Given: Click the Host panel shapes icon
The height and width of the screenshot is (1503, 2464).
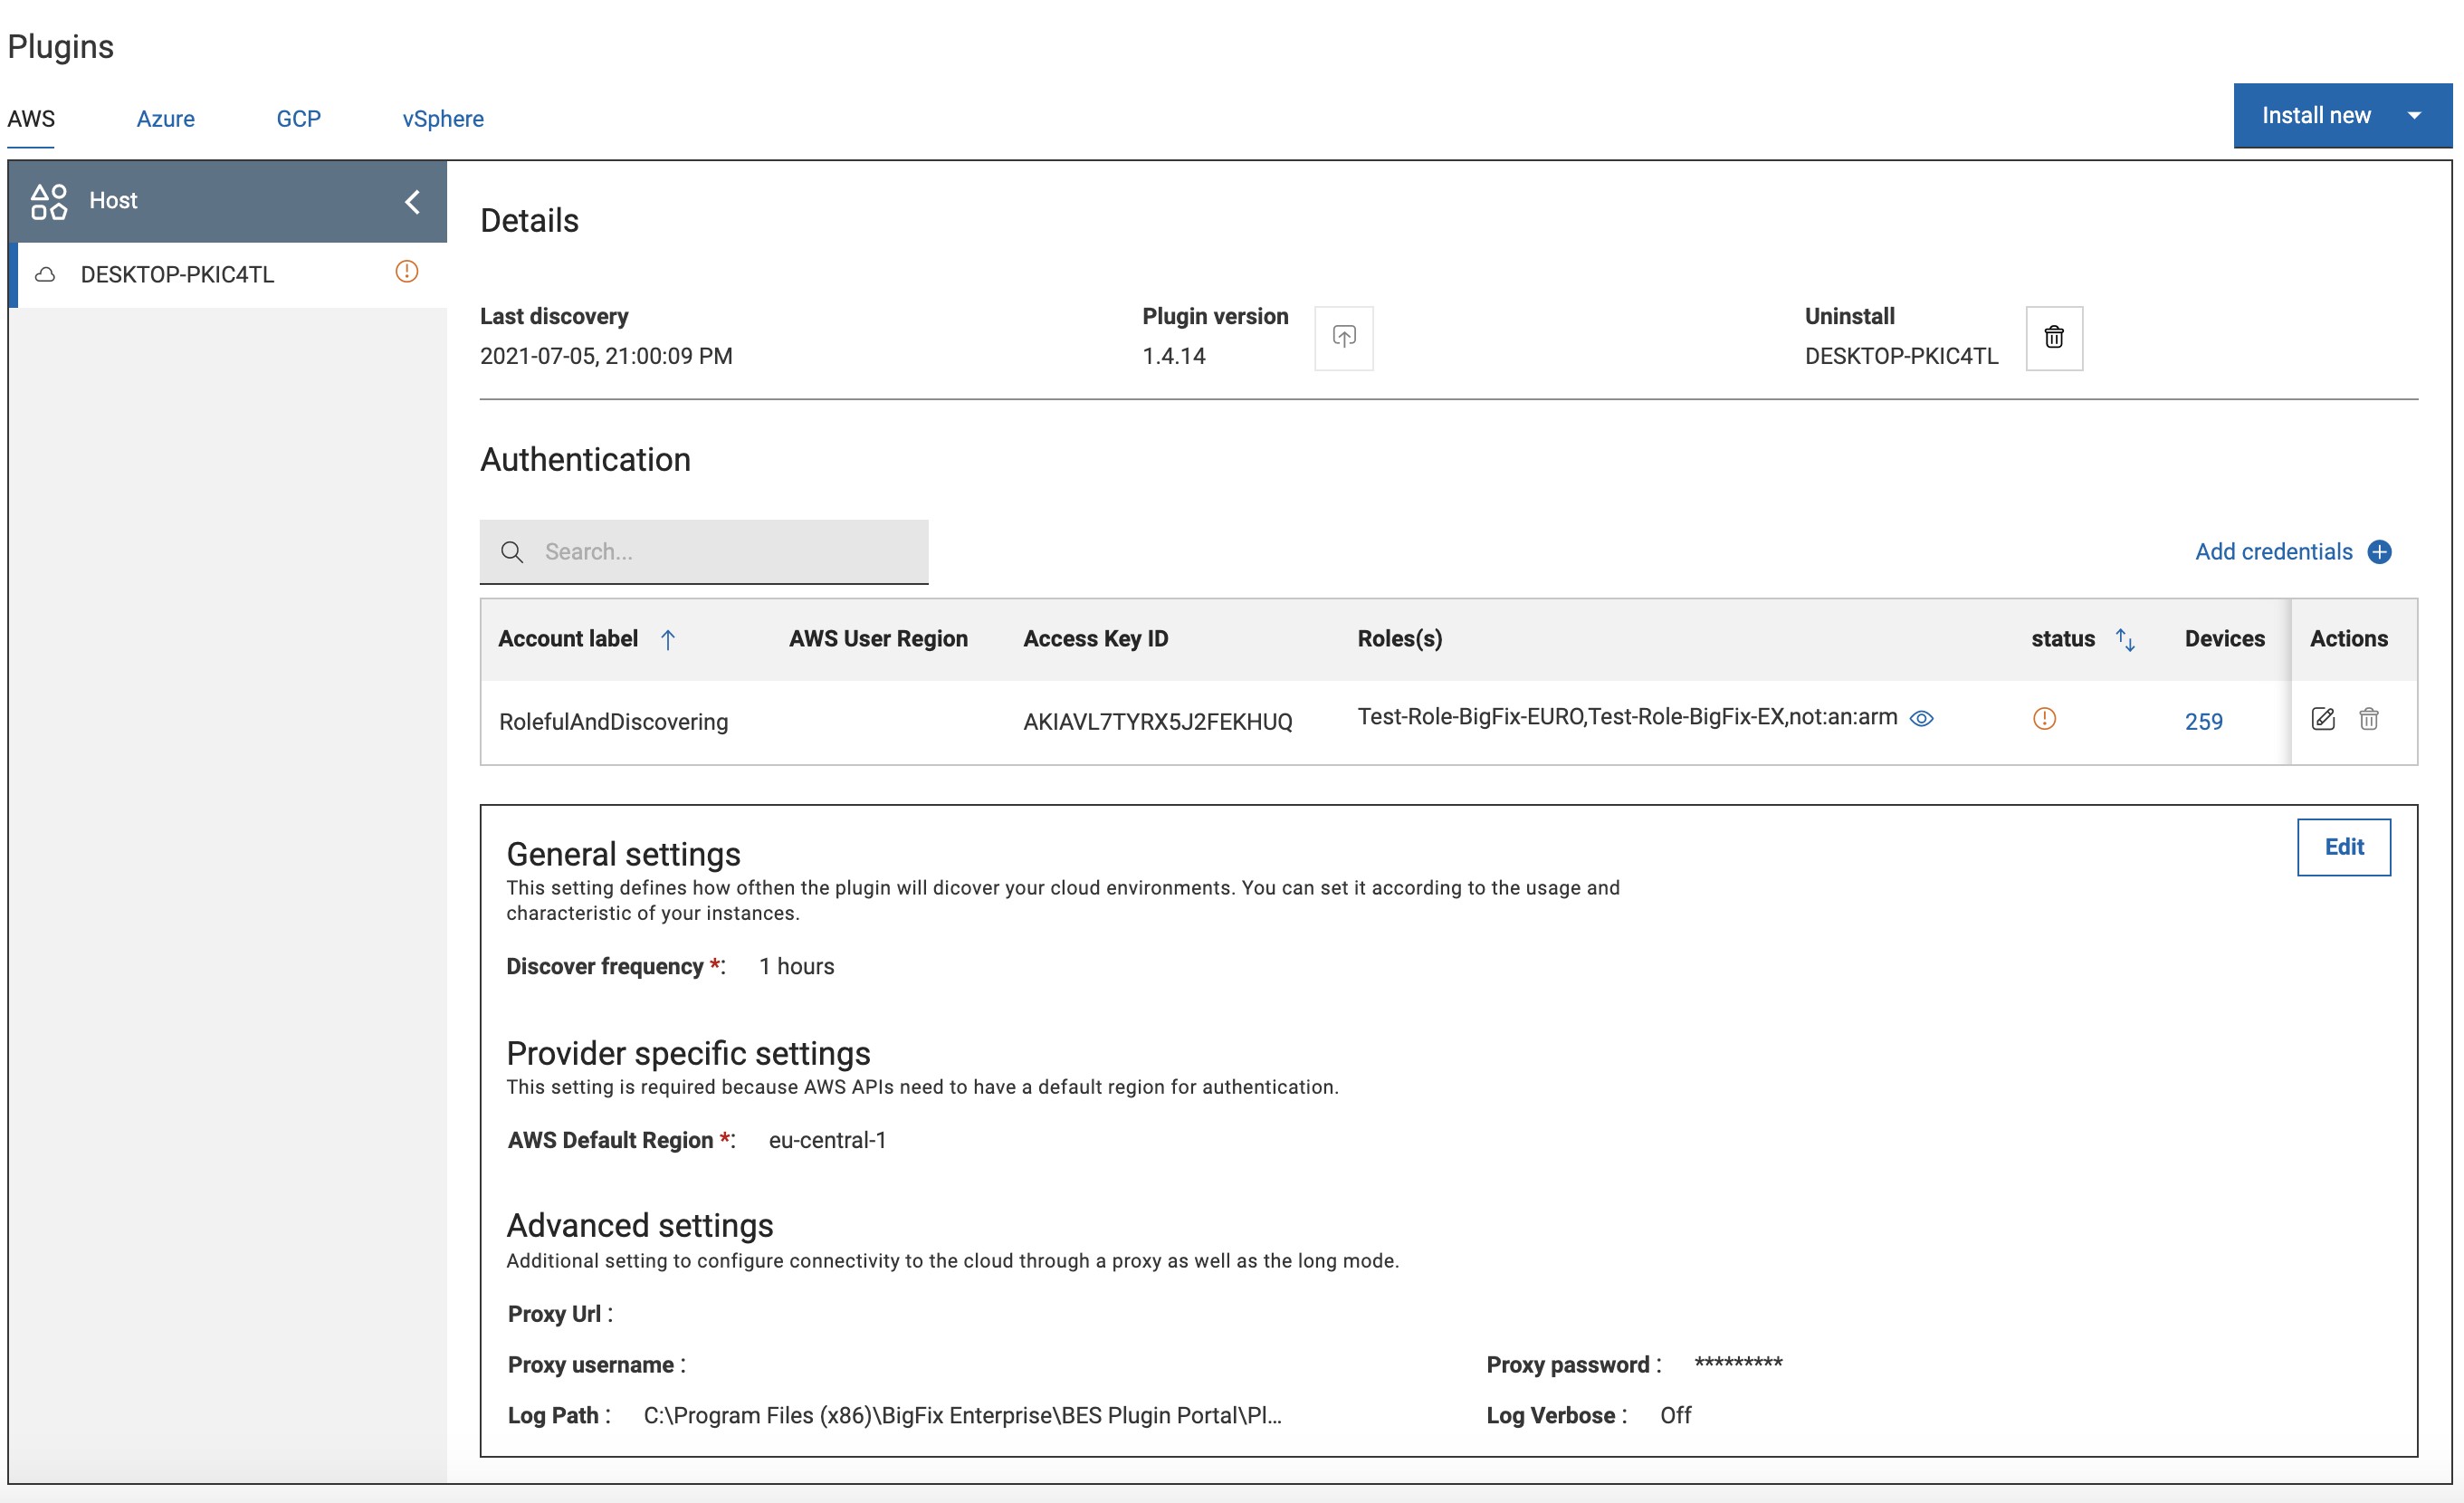Looking at the screenshot, I should click(x=48, y=201).
